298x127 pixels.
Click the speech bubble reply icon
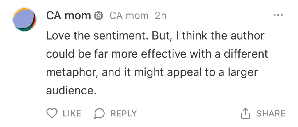pyautogui.click(x=99, y=113)
